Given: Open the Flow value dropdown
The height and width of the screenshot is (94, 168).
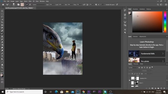Looking at the screenshot, I should pos(81,5).
